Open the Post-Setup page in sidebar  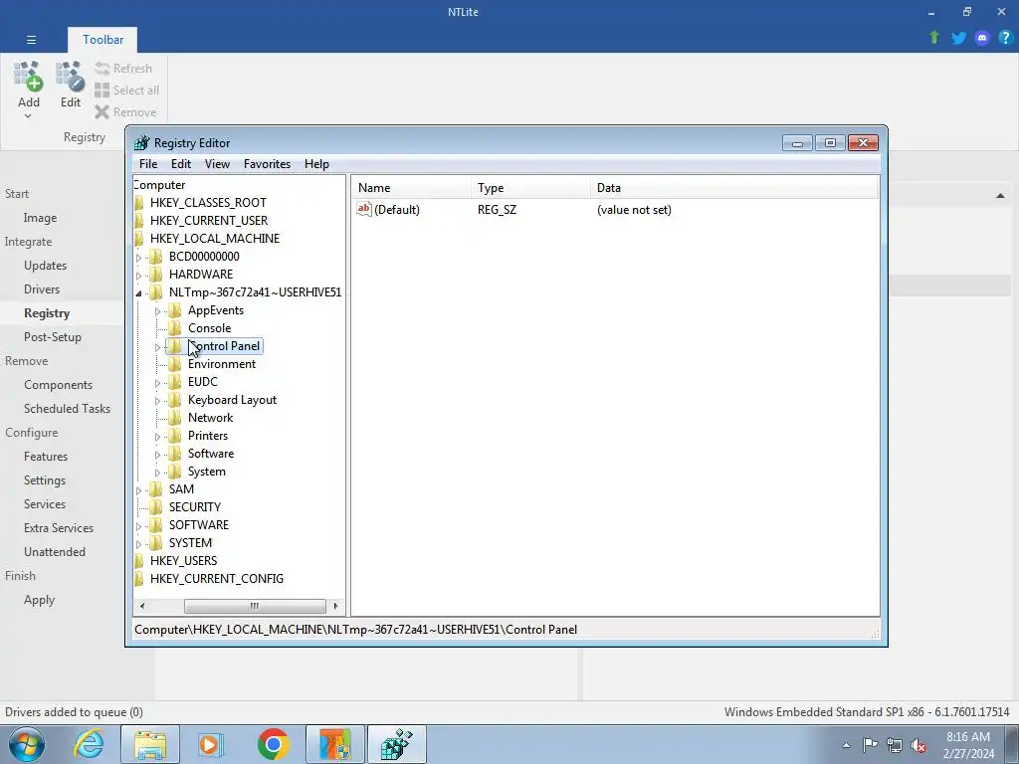pos(53,337)
